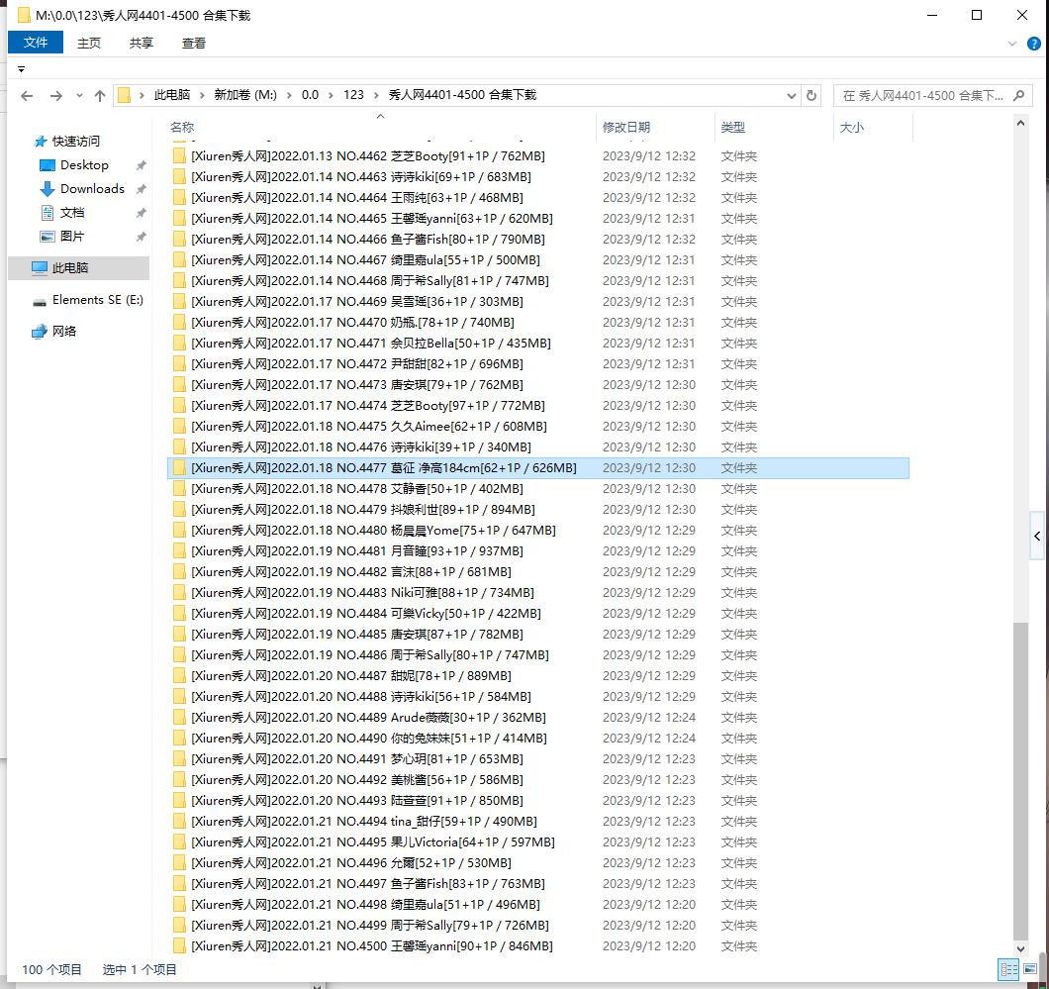Click the pin icon next to Downloads

click(142, 189)
